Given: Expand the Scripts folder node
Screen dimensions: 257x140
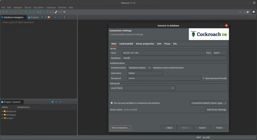Looking at the screenshot, I should click(2, 118).
